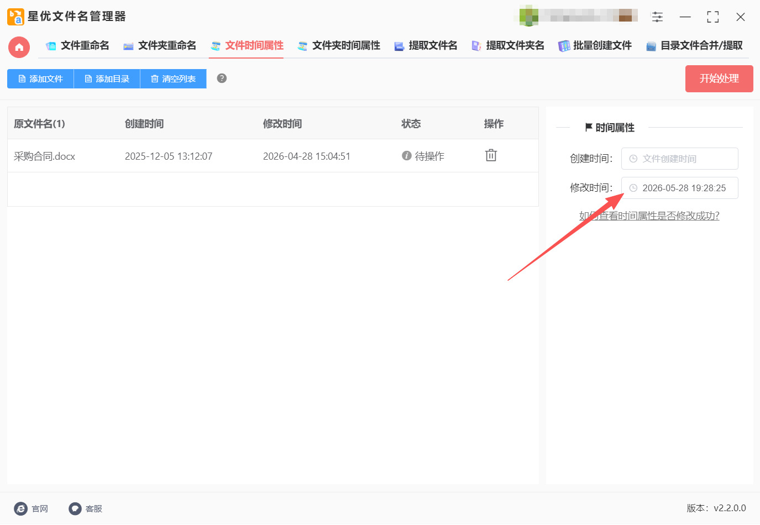Minimize the window
This screenshot has height=525, width=760.
tap(685, 17)
